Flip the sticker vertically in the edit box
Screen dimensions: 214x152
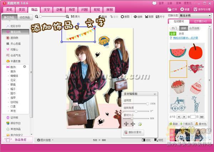click(x=133, y=124)
